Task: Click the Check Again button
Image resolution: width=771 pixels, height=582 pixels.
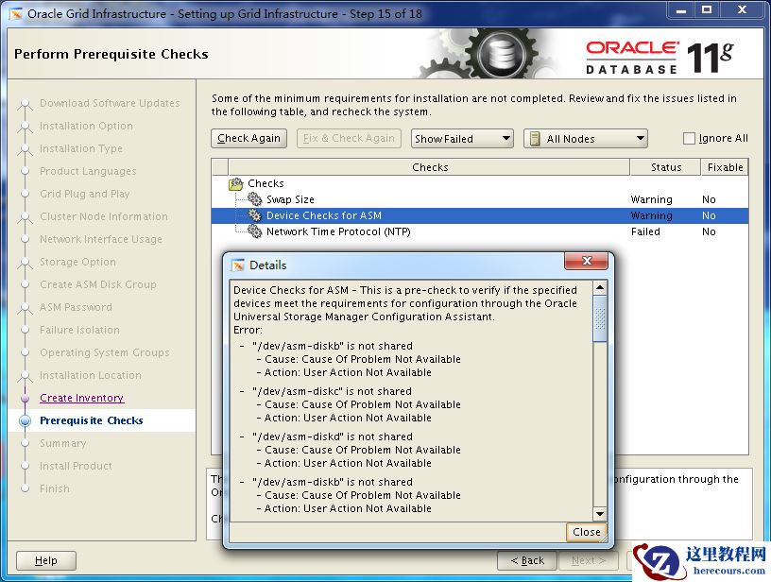Action: point(248,138)
